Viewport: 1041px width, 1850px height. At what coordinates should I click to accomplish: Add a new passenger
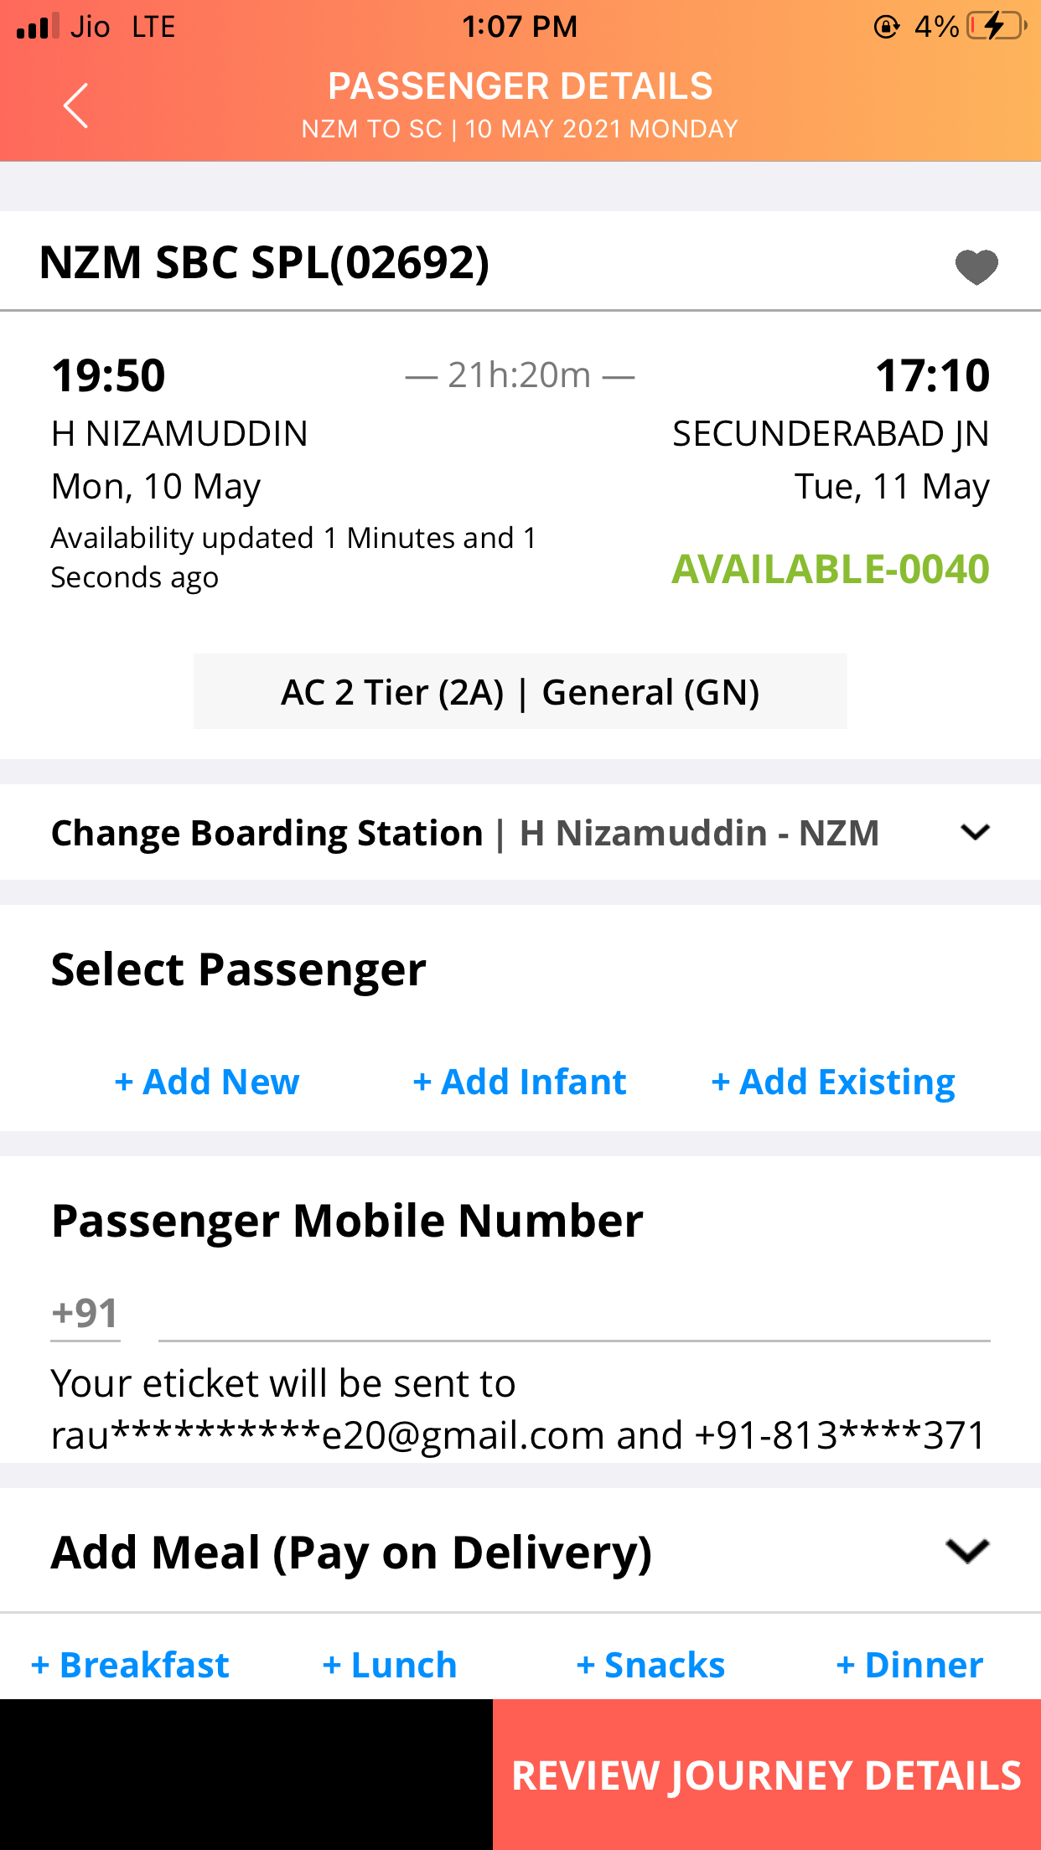tap(207, 1082)
